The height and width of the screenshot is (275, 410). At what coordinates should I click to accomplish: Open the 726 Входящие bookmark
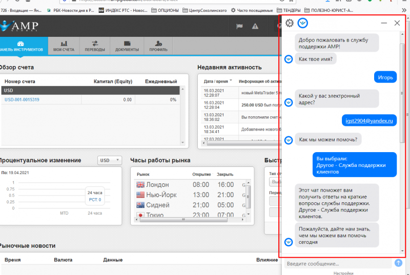coord(21,10)
